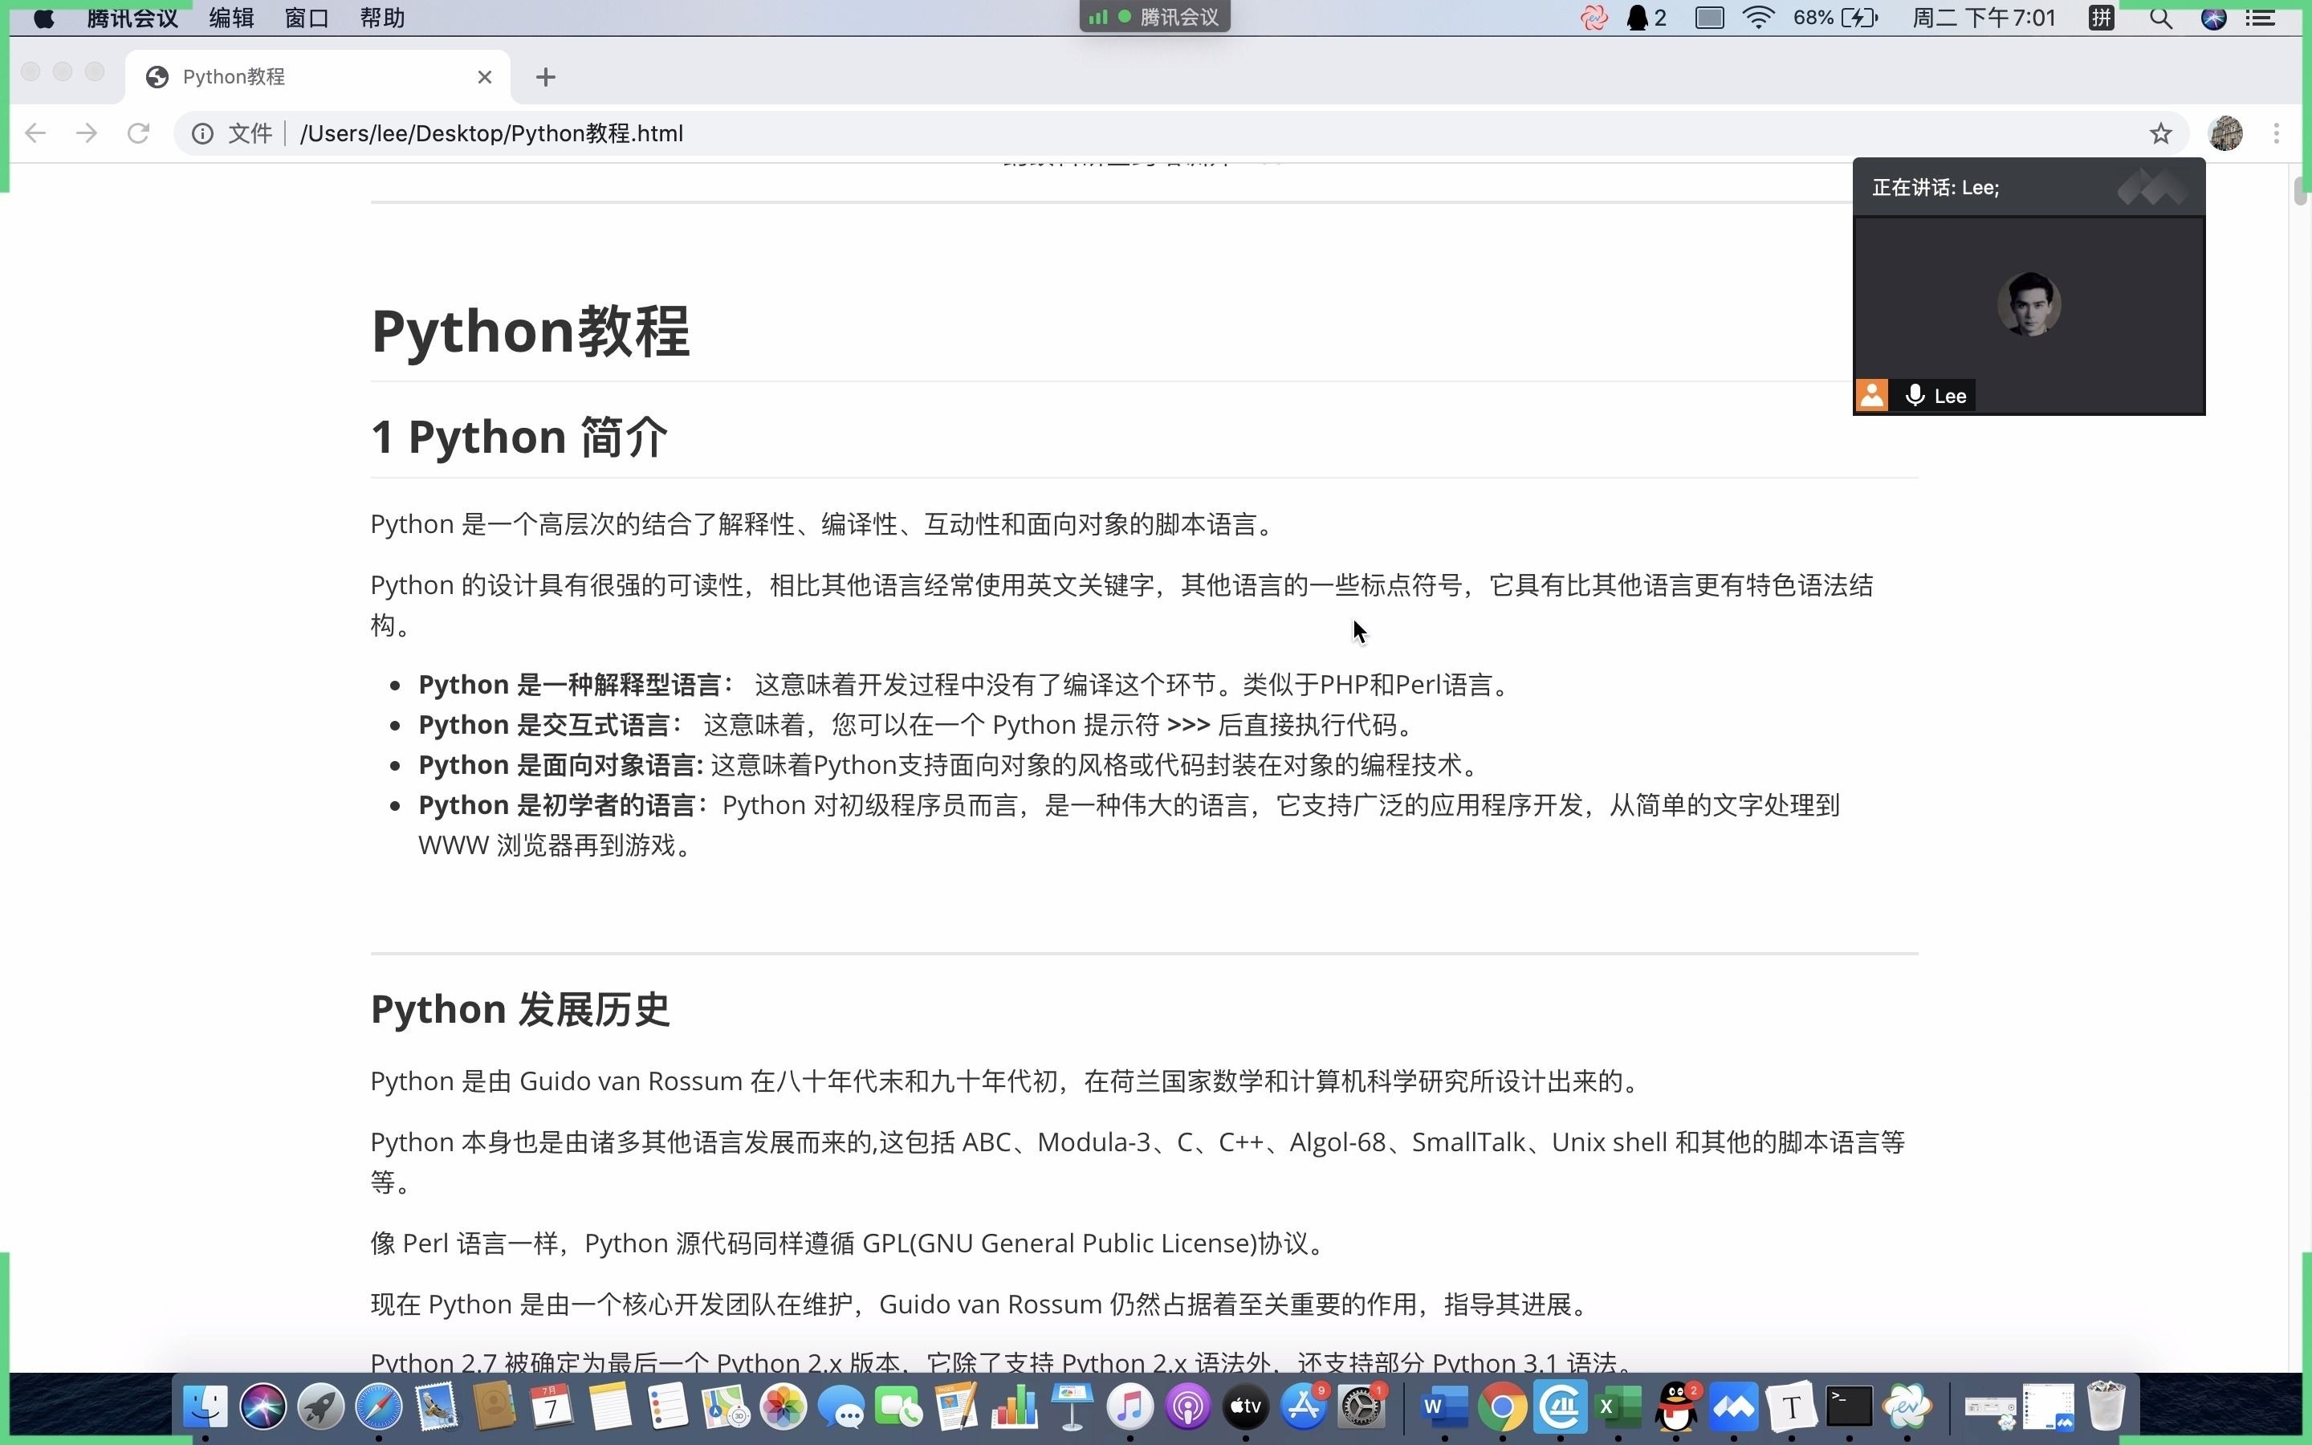This screenshot has width=2312, height=1445.
Task: Open the 窗口 menu
Action: pos(307,18)
